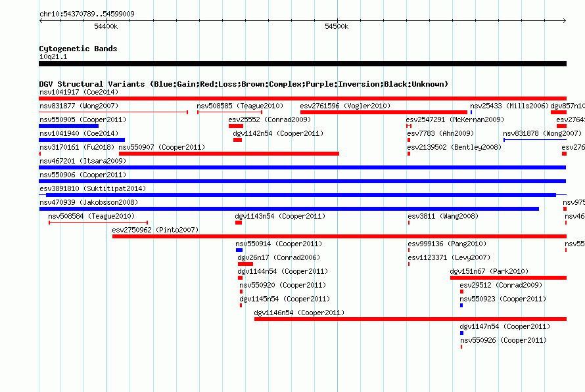Image resolution: width=585 pixels, height=392 pixels.
Task: Open dgv1143n54 (Cooper2011) label
Action: [280, 216]
